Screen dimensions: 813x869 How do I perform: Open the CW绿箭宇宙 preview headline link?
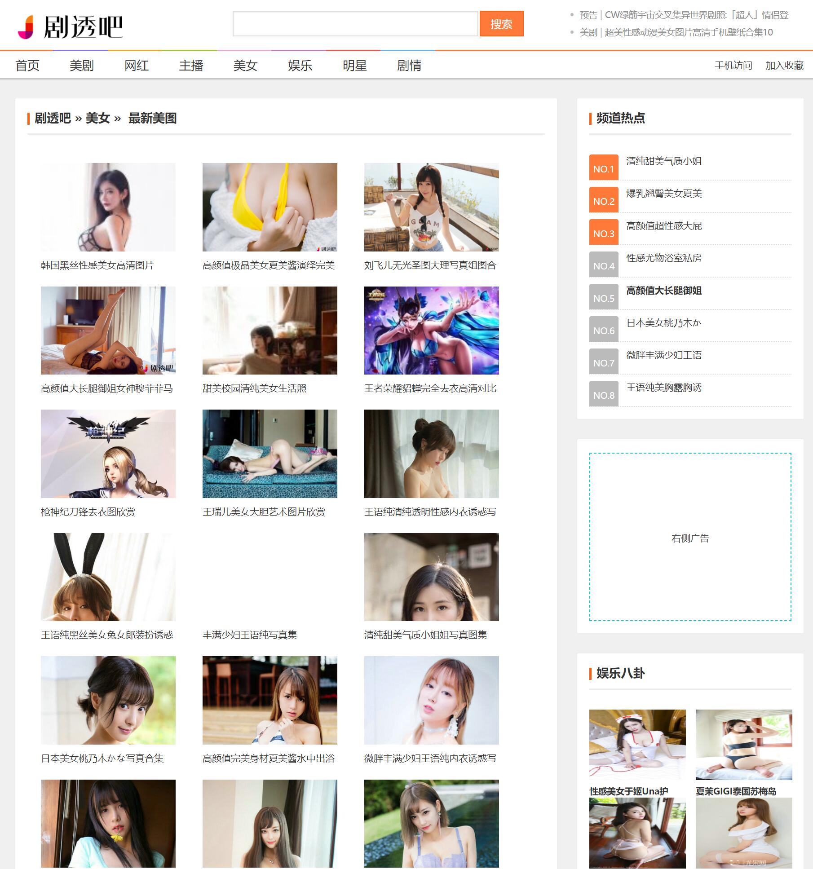(684, 15)
